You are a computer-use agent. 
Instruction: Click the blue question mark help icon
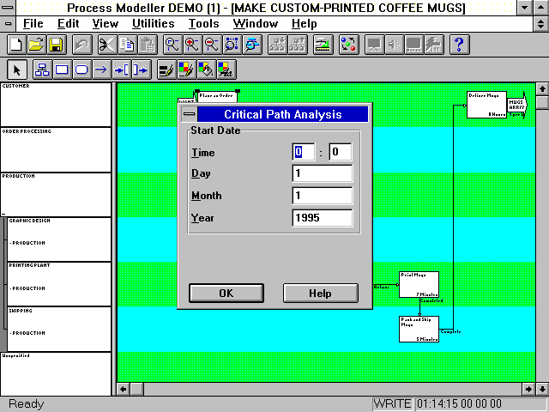(x=459, y=45)
